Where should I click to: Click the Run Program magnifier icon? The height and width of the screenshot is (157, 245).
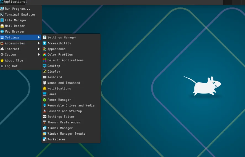pos(2,9)
